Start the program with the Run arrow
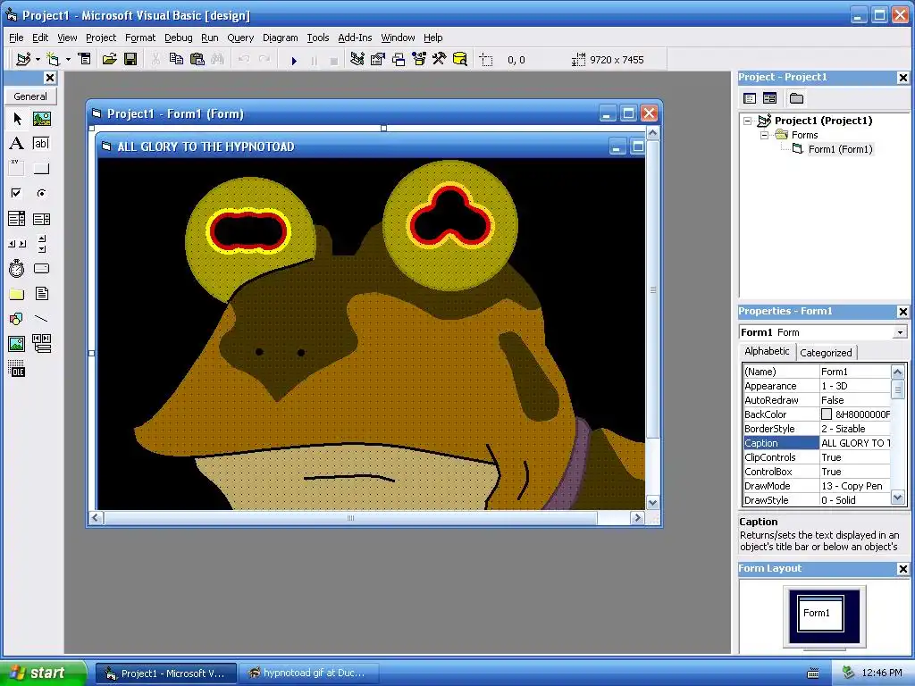 (294, 60)
